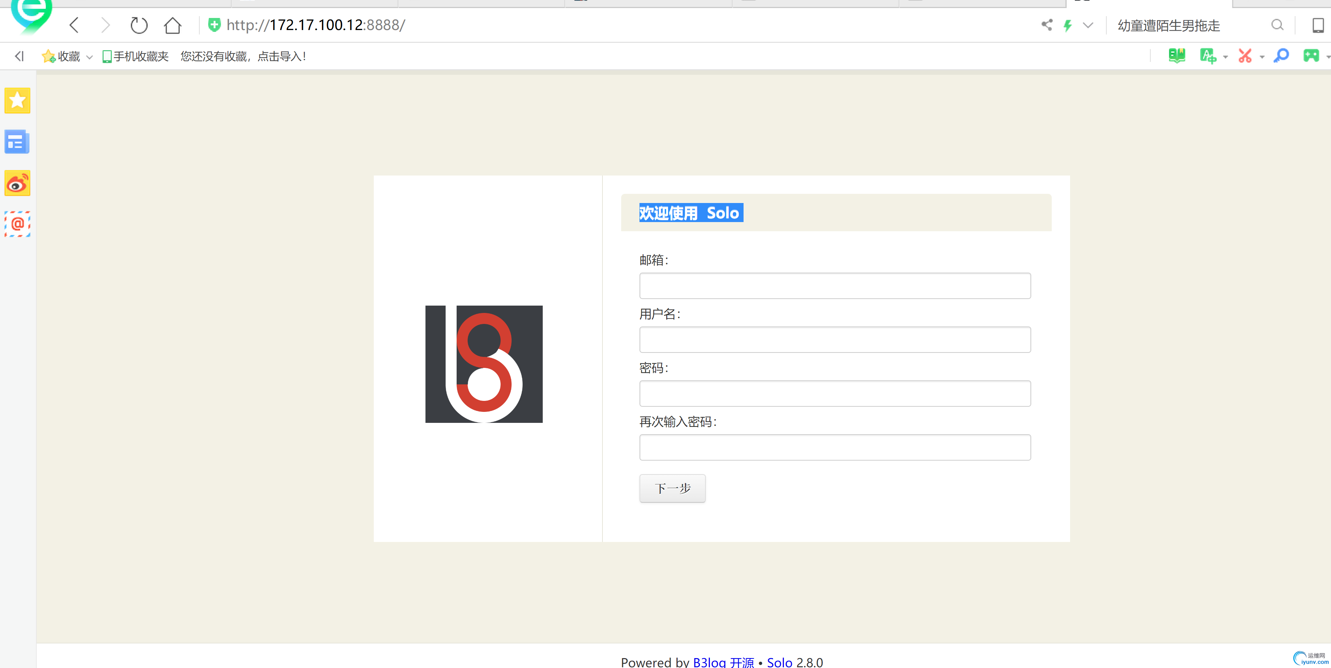Viewport: 1331px width, 668px height.
Task: Click the 邮箱 input field
Action: [x=835, y=285]
